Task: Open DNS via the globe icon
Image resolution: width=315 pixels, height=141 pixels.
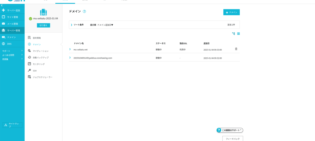Action: (x=3, y=44)
